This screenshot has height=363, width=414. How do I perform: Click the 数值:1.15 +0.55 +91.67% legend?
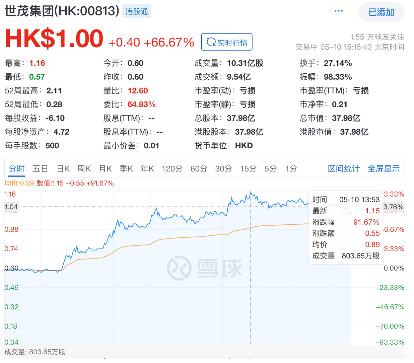coord(75,183)
